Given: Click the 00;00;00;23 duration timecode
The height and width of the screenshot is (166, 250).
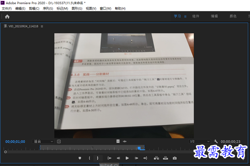Looking at the screenshot, I should (x=230, y=141).
